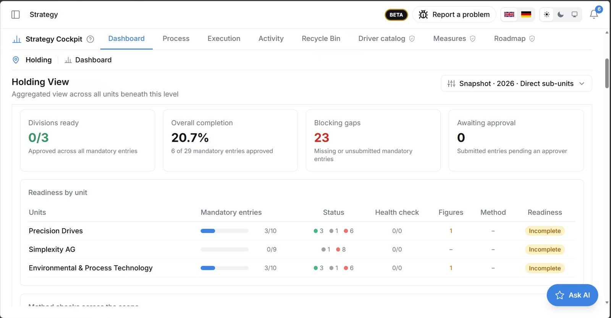Click Incomplete badge for Precision Drives
The width and height of the screenshot is (611, 318).
(545, 231)
